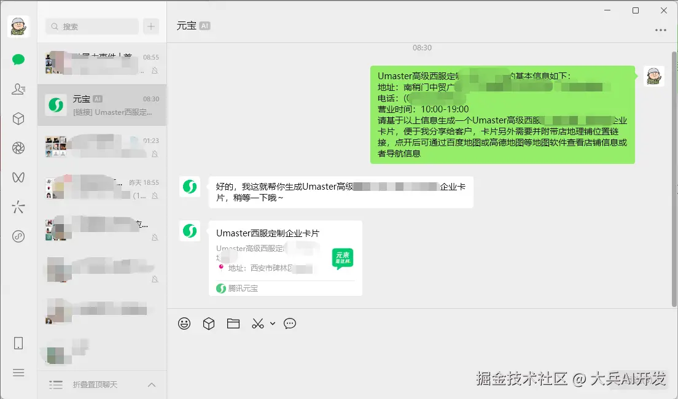Screen dimensions: 678x399
Task: Open Moments via the aperture icon
Action: click(18, 147)
